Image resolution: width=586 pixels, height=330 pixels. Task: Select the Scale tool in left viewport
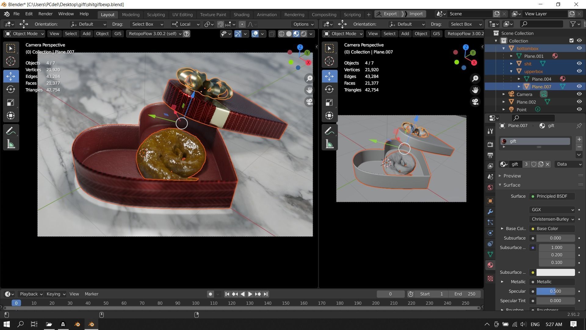coord(11,102)
